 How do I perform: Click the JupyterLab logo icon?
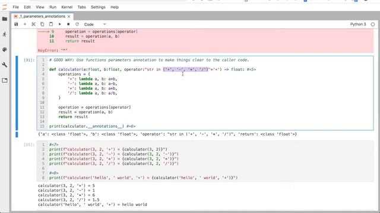(5, 7)
